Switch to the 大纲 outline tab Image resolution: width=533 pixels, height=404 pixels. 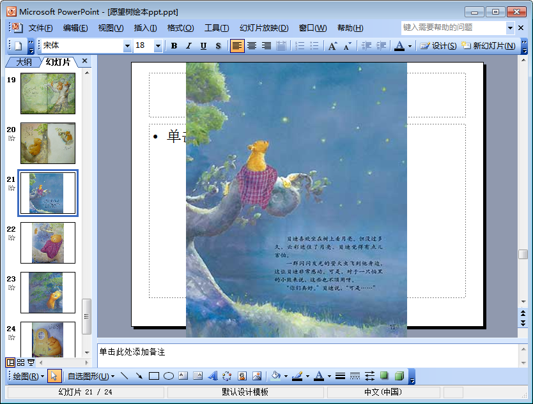(x=24, y=62)
